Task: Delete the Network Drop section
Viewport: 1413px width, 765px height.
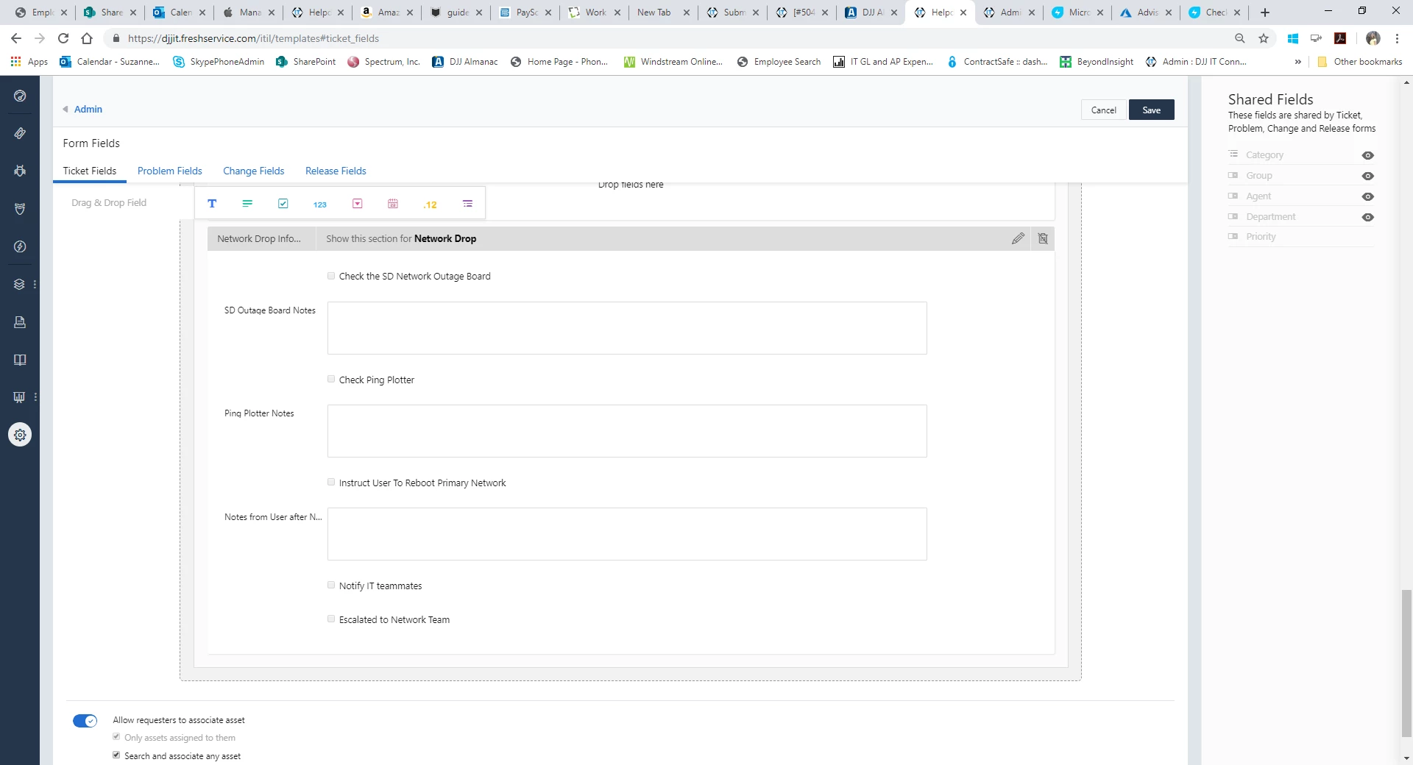Action: point(1043,238)
